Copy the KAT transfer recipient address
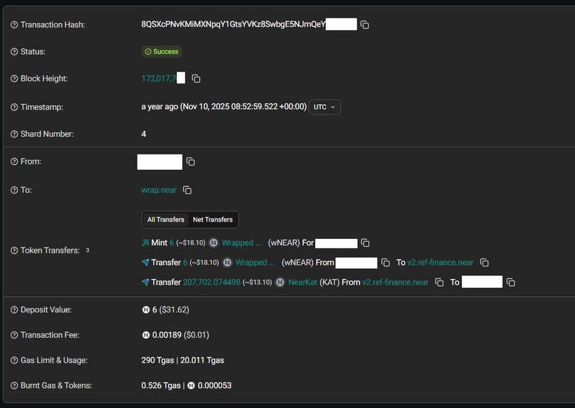Screen dimensions: 575x408 tap(511, 282)
